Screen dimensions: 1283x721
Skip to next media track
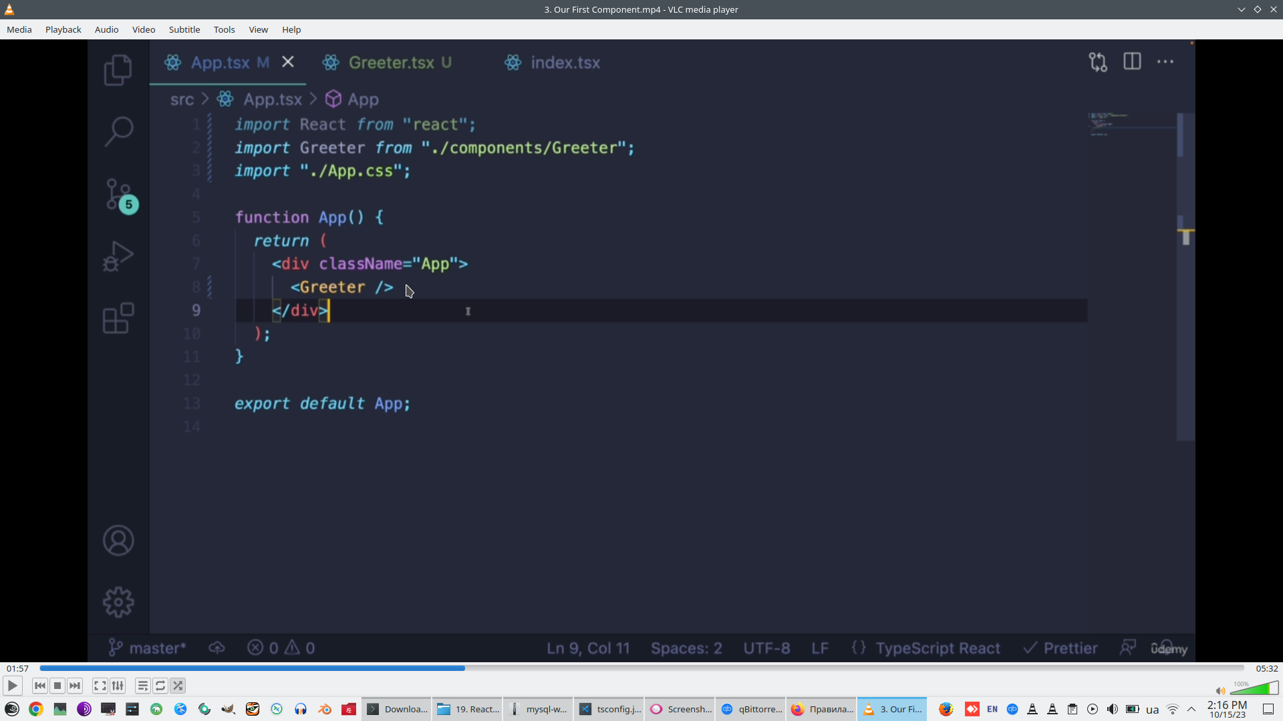coord(75,686)
